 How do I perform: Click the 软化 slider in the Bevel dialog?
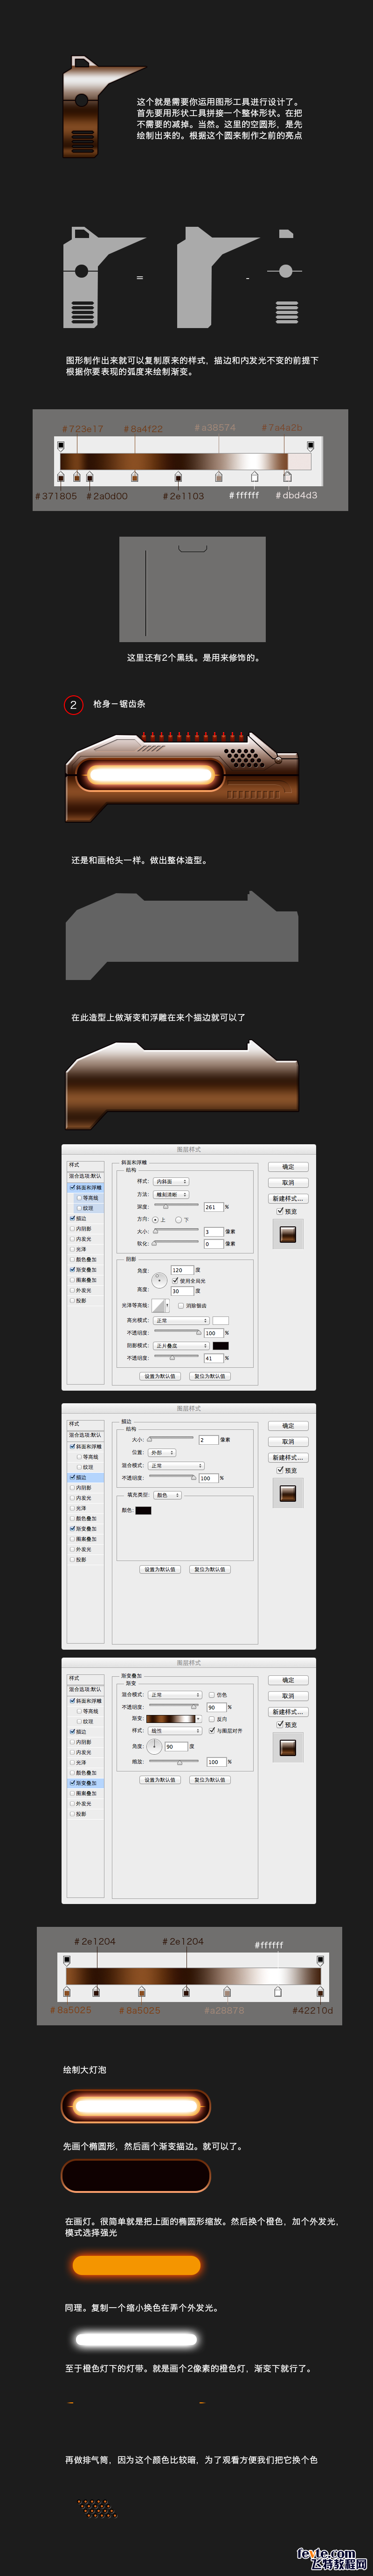(176, 1243)
